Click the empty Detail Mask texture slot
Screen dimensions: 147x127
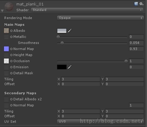[x=6, y=73]
